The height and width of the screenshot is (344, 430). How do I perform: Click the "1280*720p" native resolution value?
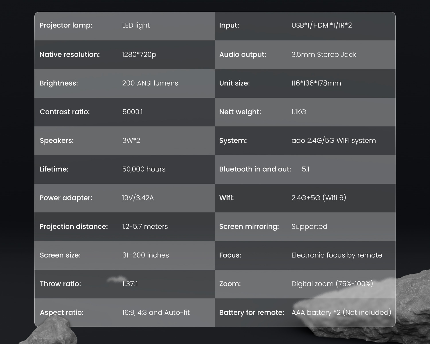(x=139, y=54)
